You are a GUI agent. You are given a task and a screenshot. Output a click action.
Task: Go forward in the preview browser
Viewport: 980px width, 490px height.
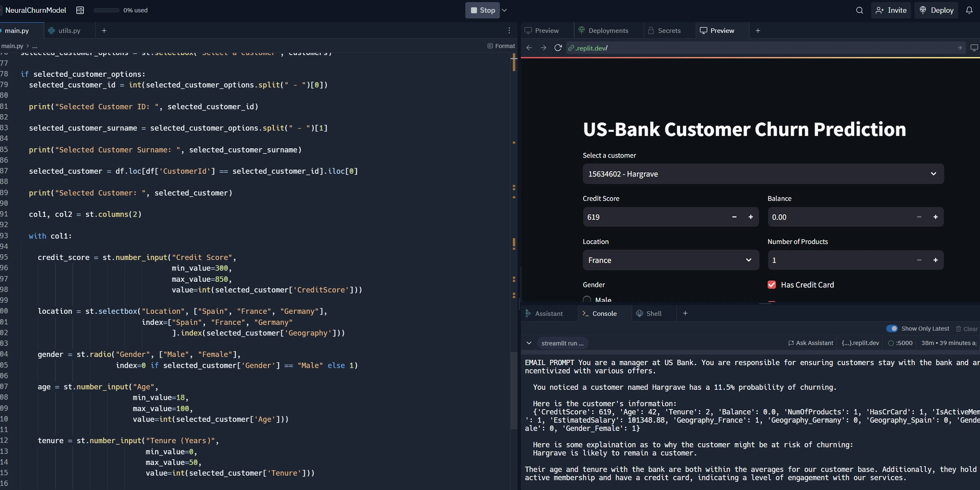543,48
